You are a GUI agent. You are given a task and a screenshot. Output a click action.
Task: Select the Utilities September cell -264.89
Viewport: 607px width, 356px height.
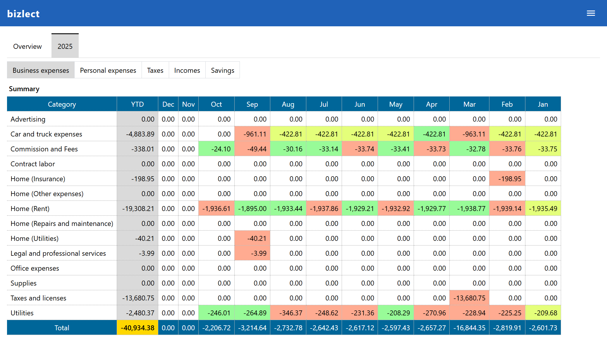click(x=252, y=313)
